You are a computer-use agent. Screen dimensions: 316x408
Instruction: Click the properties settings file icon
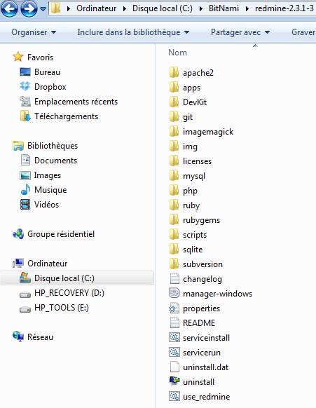coord(174,308)
